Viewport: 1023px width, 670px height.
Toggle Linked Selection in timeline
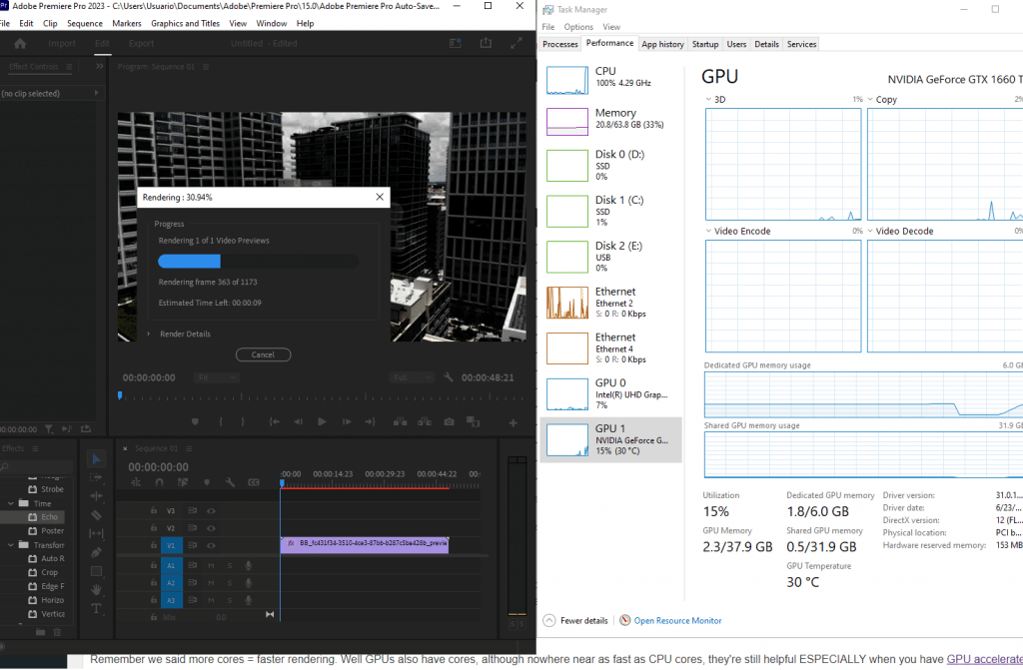click(x=183, y=482)
